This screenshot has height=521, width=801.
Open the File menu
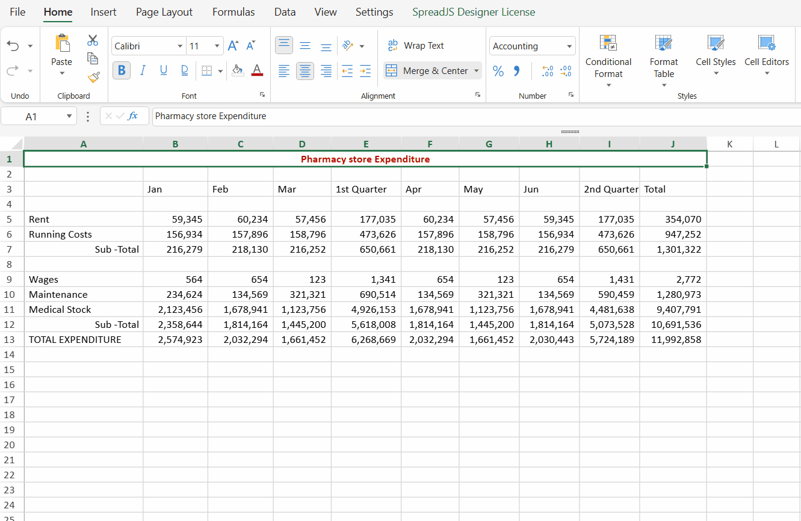pyautogui.click(x=17, y=12)
